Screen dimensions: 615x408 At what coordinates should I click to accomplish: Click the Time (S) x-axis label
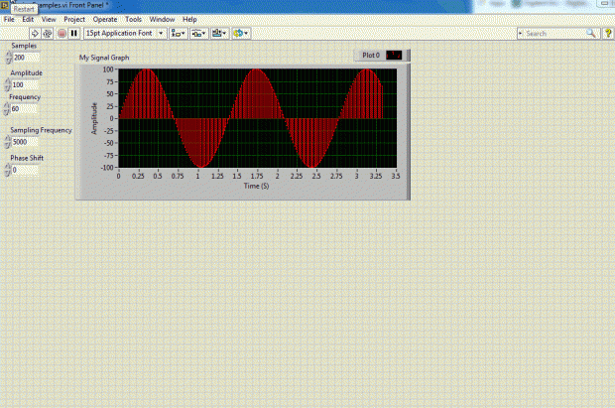click(x=256, y=186)
